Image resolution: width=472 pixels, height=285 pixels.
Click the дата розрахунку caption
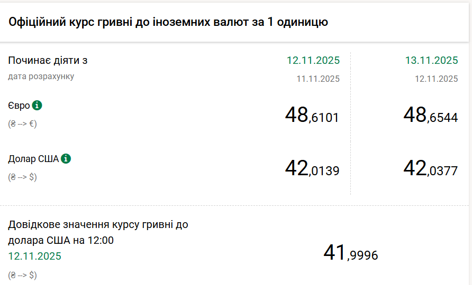coord(41,77)
